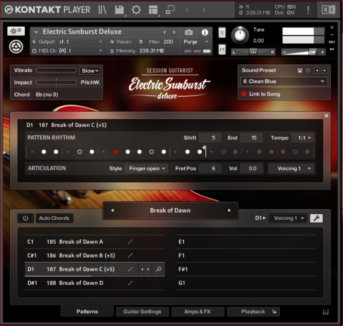The width and height of the screenshot is (343, 326).
Task: Click the exclamation panic icon
Action: (308, 10)
